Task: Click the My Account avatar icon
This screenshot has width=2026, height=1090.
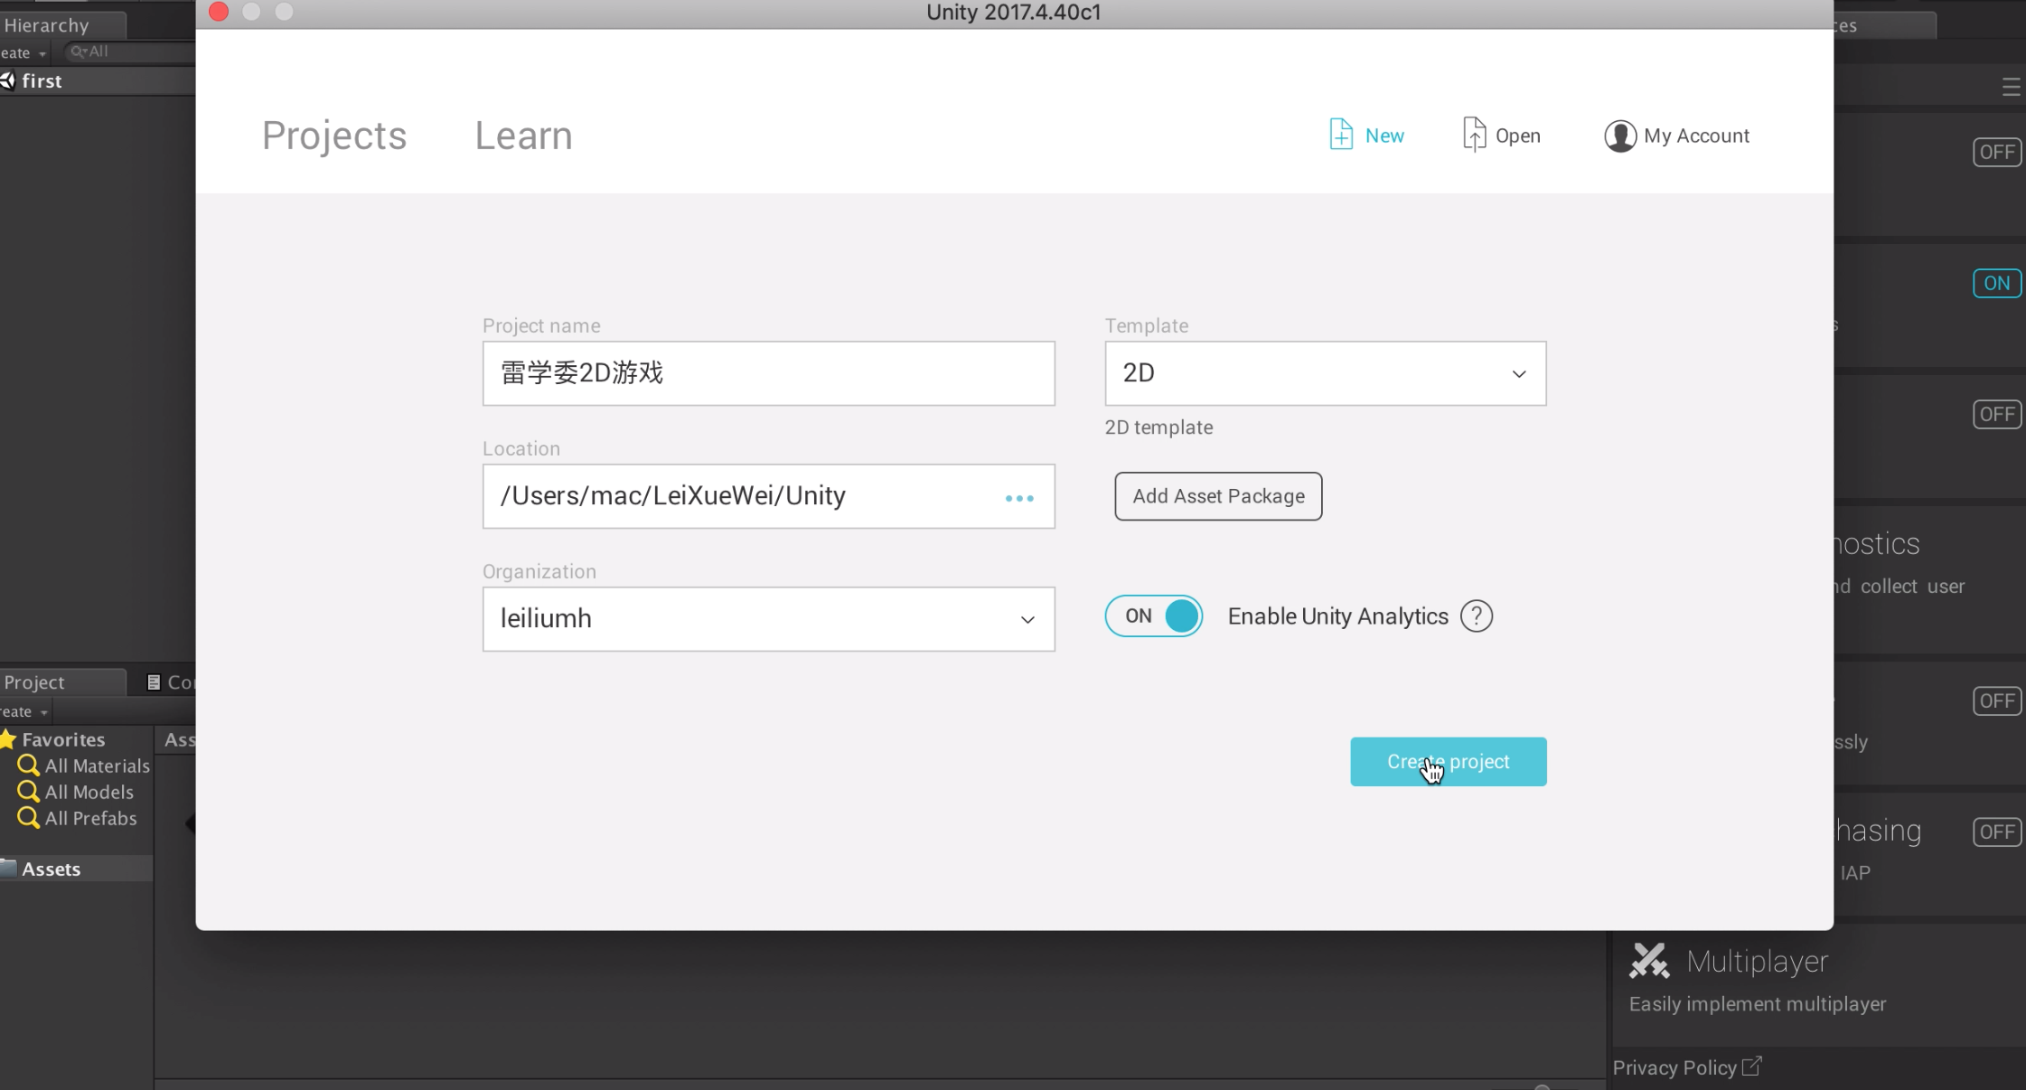Action: click(x=1619, y=136)
